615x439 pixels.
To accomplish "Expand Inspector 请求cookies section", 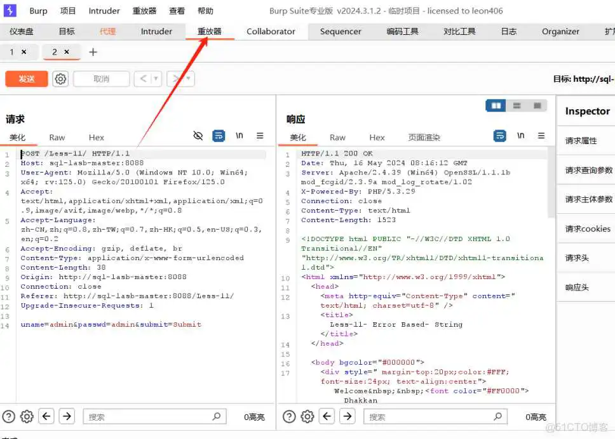I will tap(586, 229).
